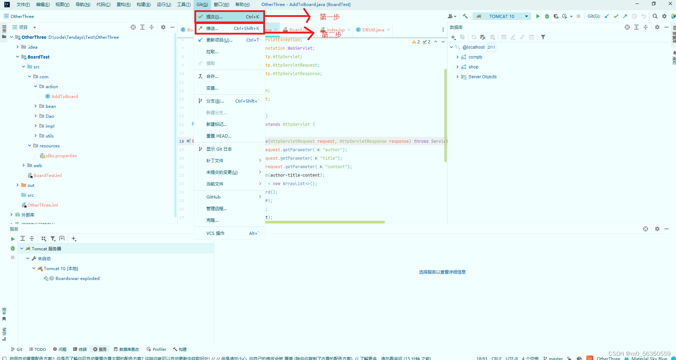676x360 pixels.
Task: Click the build hammer icon in the toolbar
Action: (x=465, y=16)
